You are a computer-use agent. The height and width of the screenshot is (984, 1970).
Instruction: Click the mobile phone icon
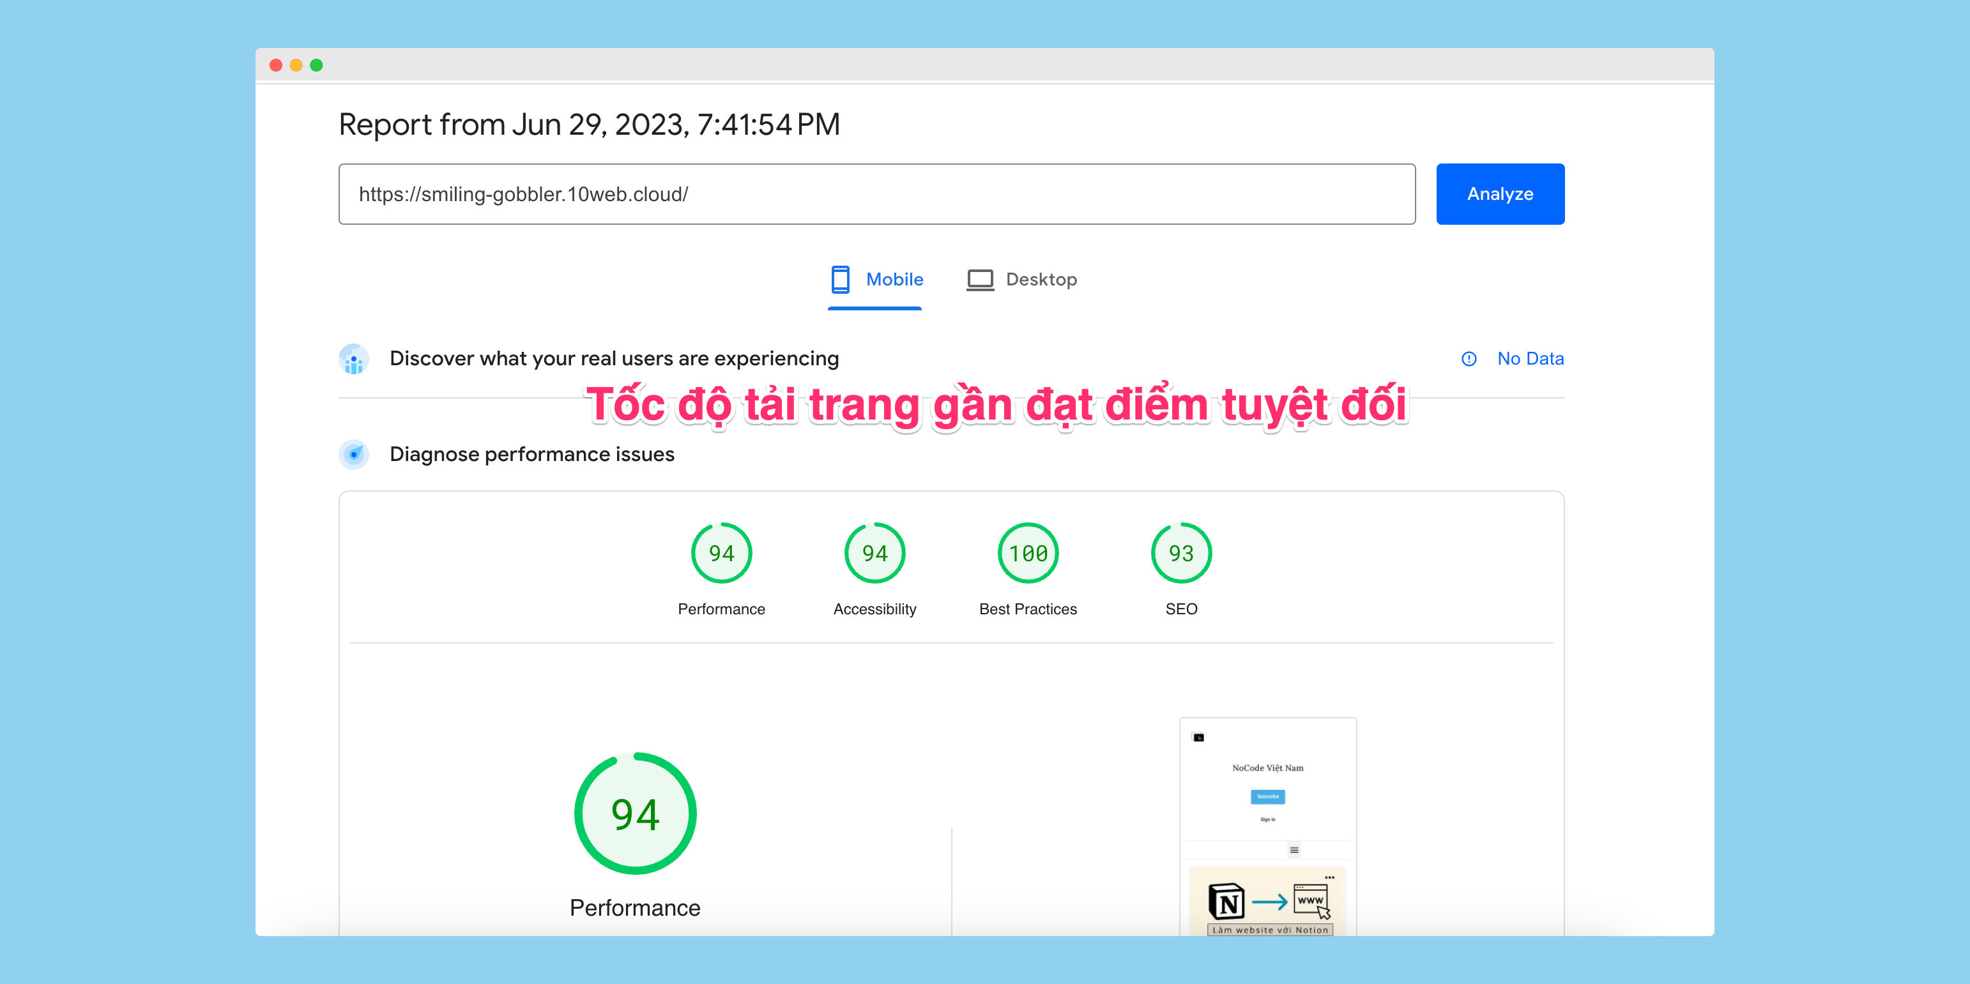click(840, 279)
